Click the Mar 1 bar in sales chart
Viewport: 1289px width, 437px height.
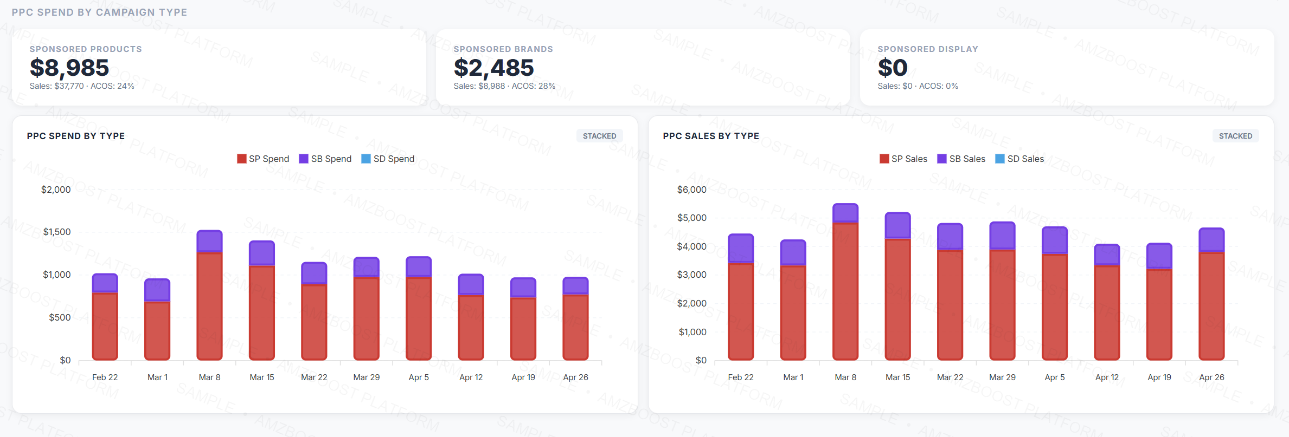pyautogui.click(x=793, y=300)
